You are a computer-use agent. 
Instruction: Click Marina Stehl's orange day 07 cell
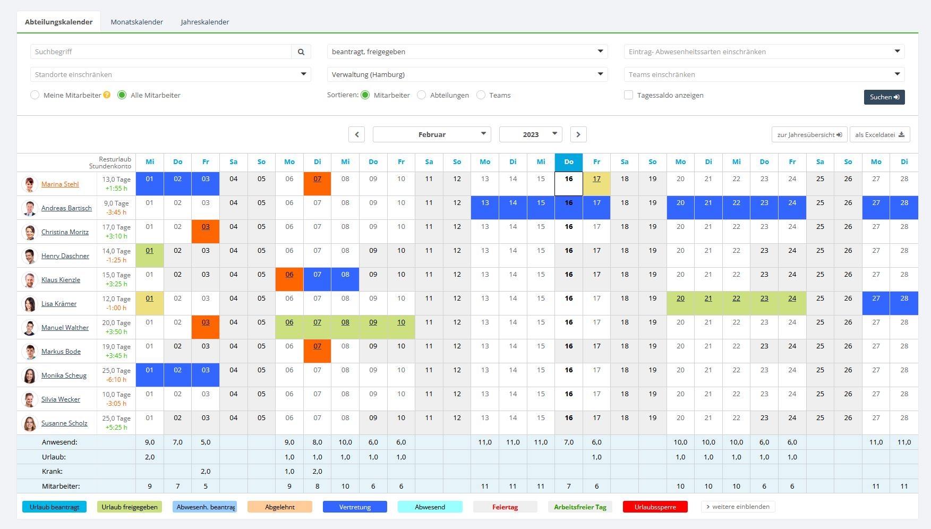[317, 184]
